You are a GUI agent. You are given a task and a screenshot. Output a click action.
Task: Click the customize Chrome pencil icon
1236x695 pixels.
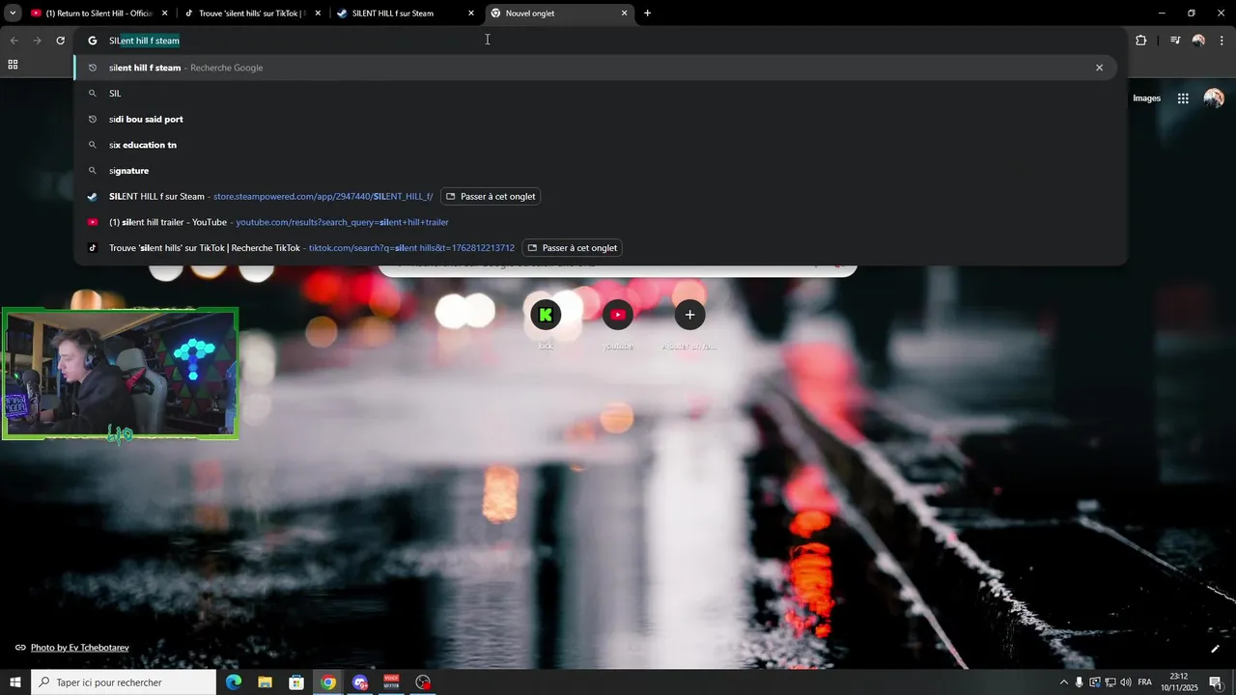click(x=1215, y=649)
